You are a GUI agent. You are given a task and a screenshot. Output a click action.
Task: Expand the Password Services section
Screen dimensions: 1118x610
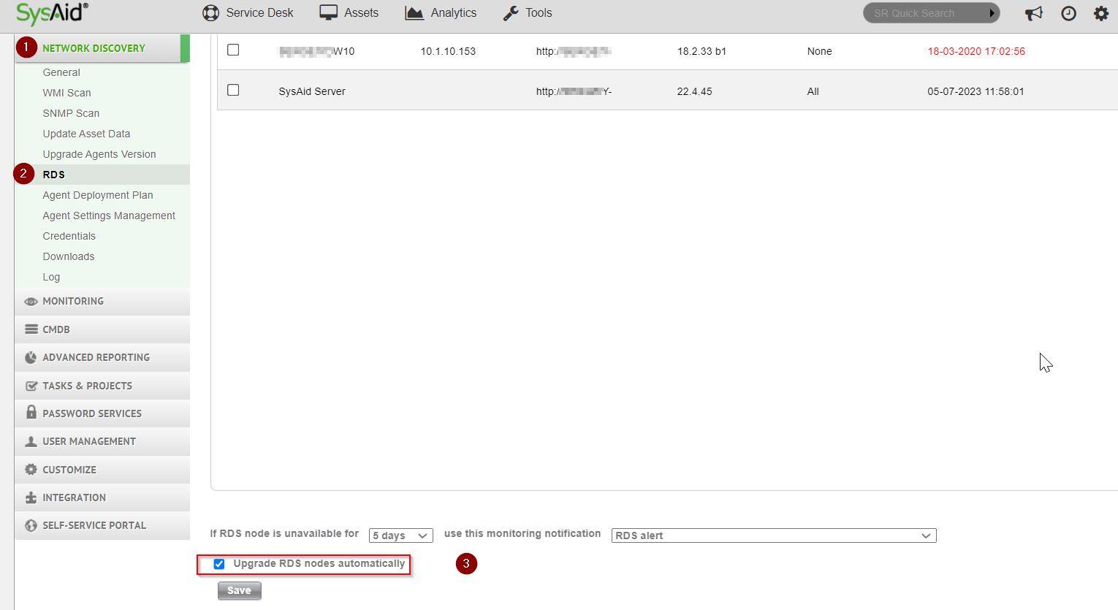(102, 413)
